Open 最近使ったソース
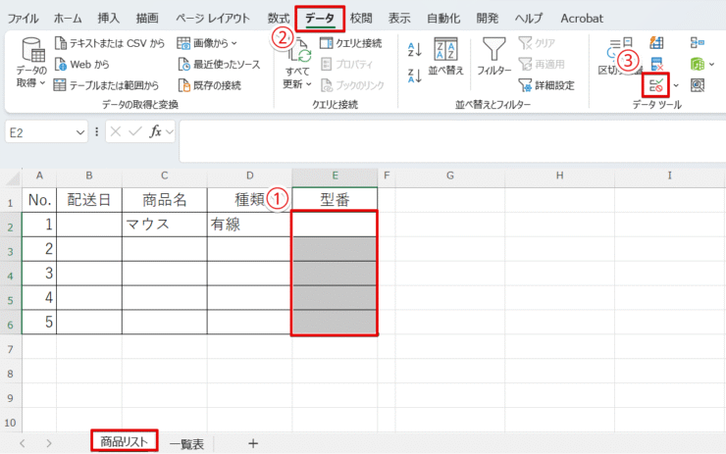726x454 pixels. pos(219,65)
